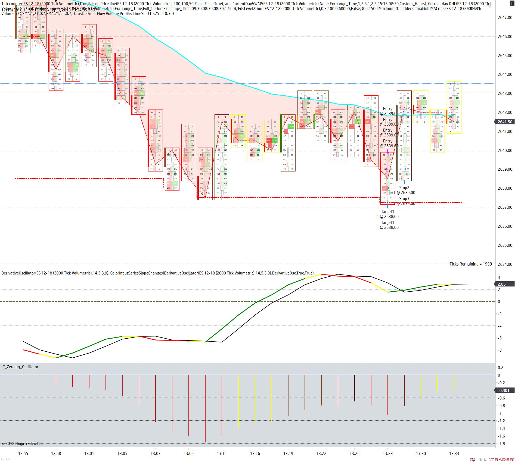This screenshot has height=462, width=515.
Task: Click the 13:34 time axis label
Action: (x=454, y=453)
